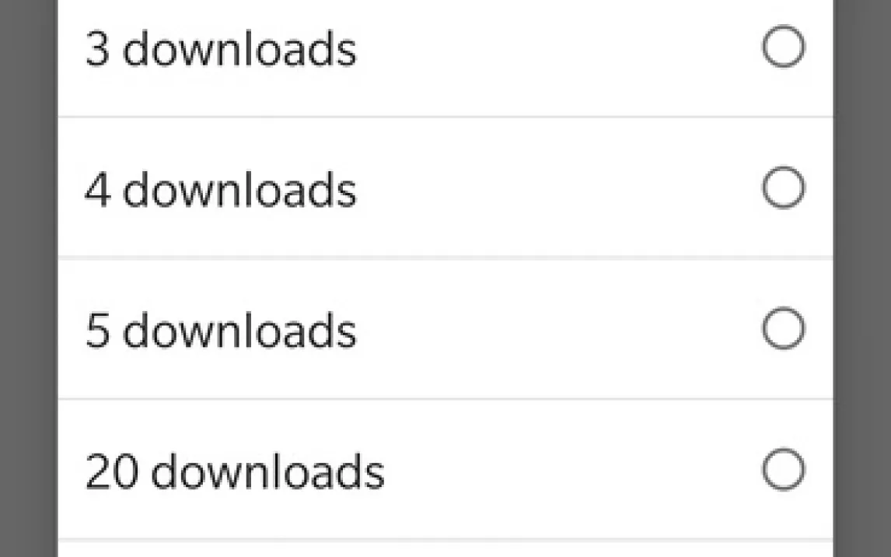
Task: Click blank space in 4 downloads row
Action: tap(557, 187)
